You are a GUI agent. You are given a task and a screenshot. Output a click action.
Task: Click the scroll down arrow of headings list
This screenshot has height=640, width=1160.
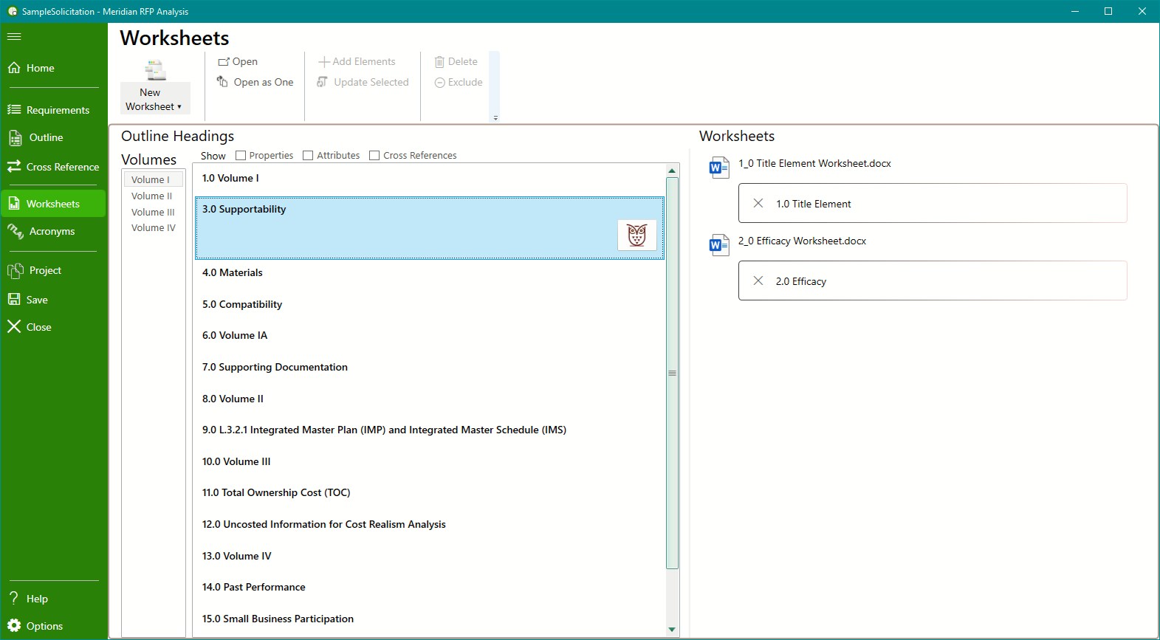point(672,630)
